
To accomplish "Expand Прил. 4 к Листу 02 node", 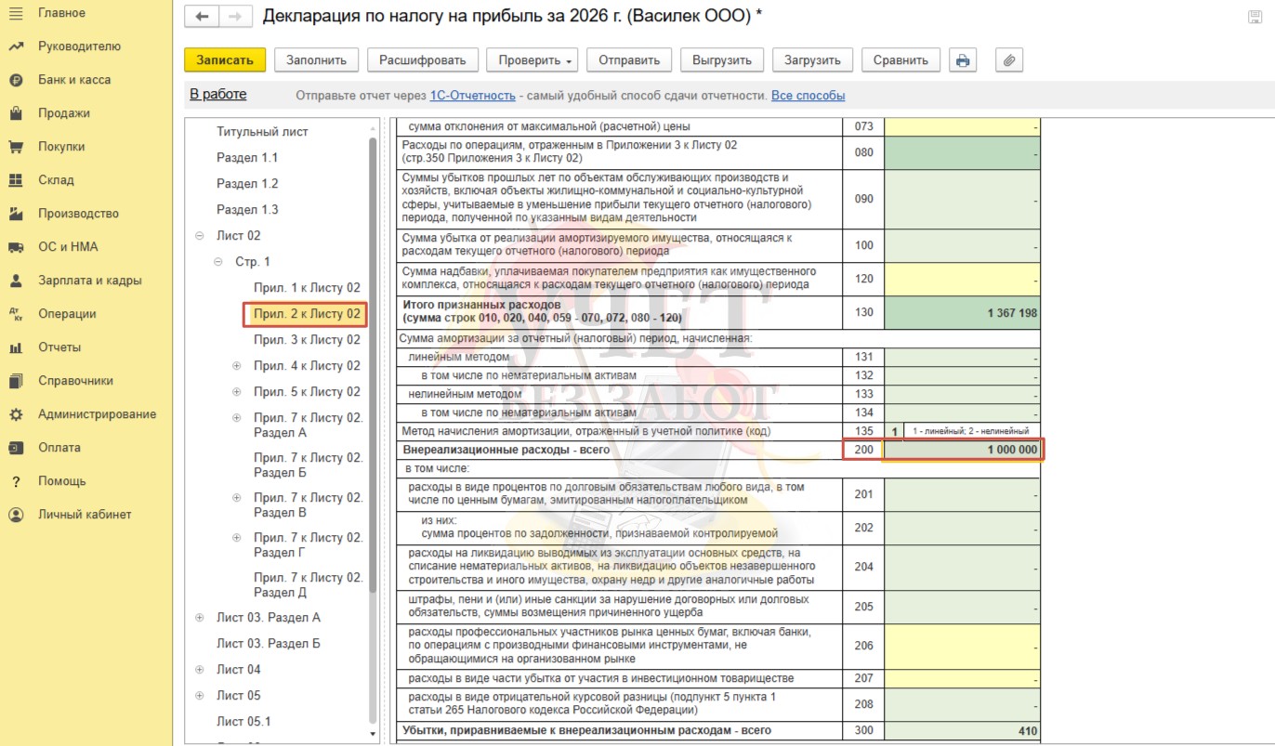I will (237, 366).
